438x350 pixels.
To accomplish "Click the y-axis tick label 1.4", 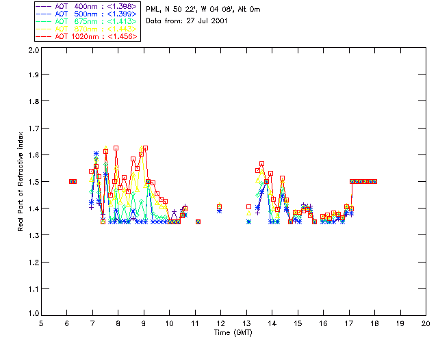I will tap(34, 208).
